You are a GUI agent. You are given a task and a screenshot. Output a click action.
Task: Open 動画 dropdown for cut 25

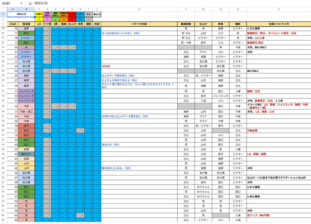pyautogui.click(x=66, y=71)
